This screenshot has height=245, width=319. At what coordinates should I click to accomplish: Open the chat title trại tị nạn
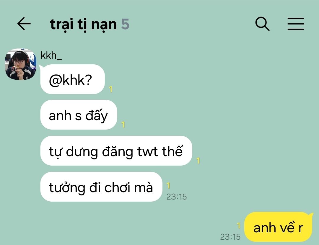click(83, 24)
